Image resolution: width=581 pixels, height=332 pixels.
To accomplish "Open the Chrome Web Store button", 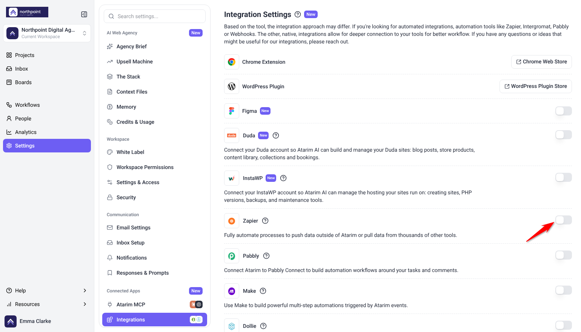I will pyautogui.click(x=541, y=62).
